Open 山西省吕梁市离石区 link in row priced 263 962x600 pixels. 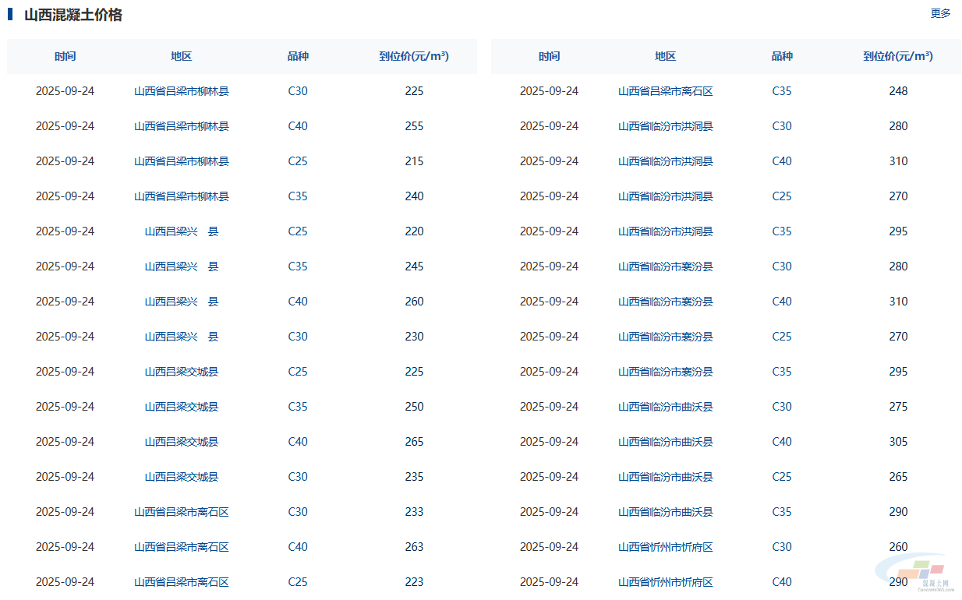182,547
